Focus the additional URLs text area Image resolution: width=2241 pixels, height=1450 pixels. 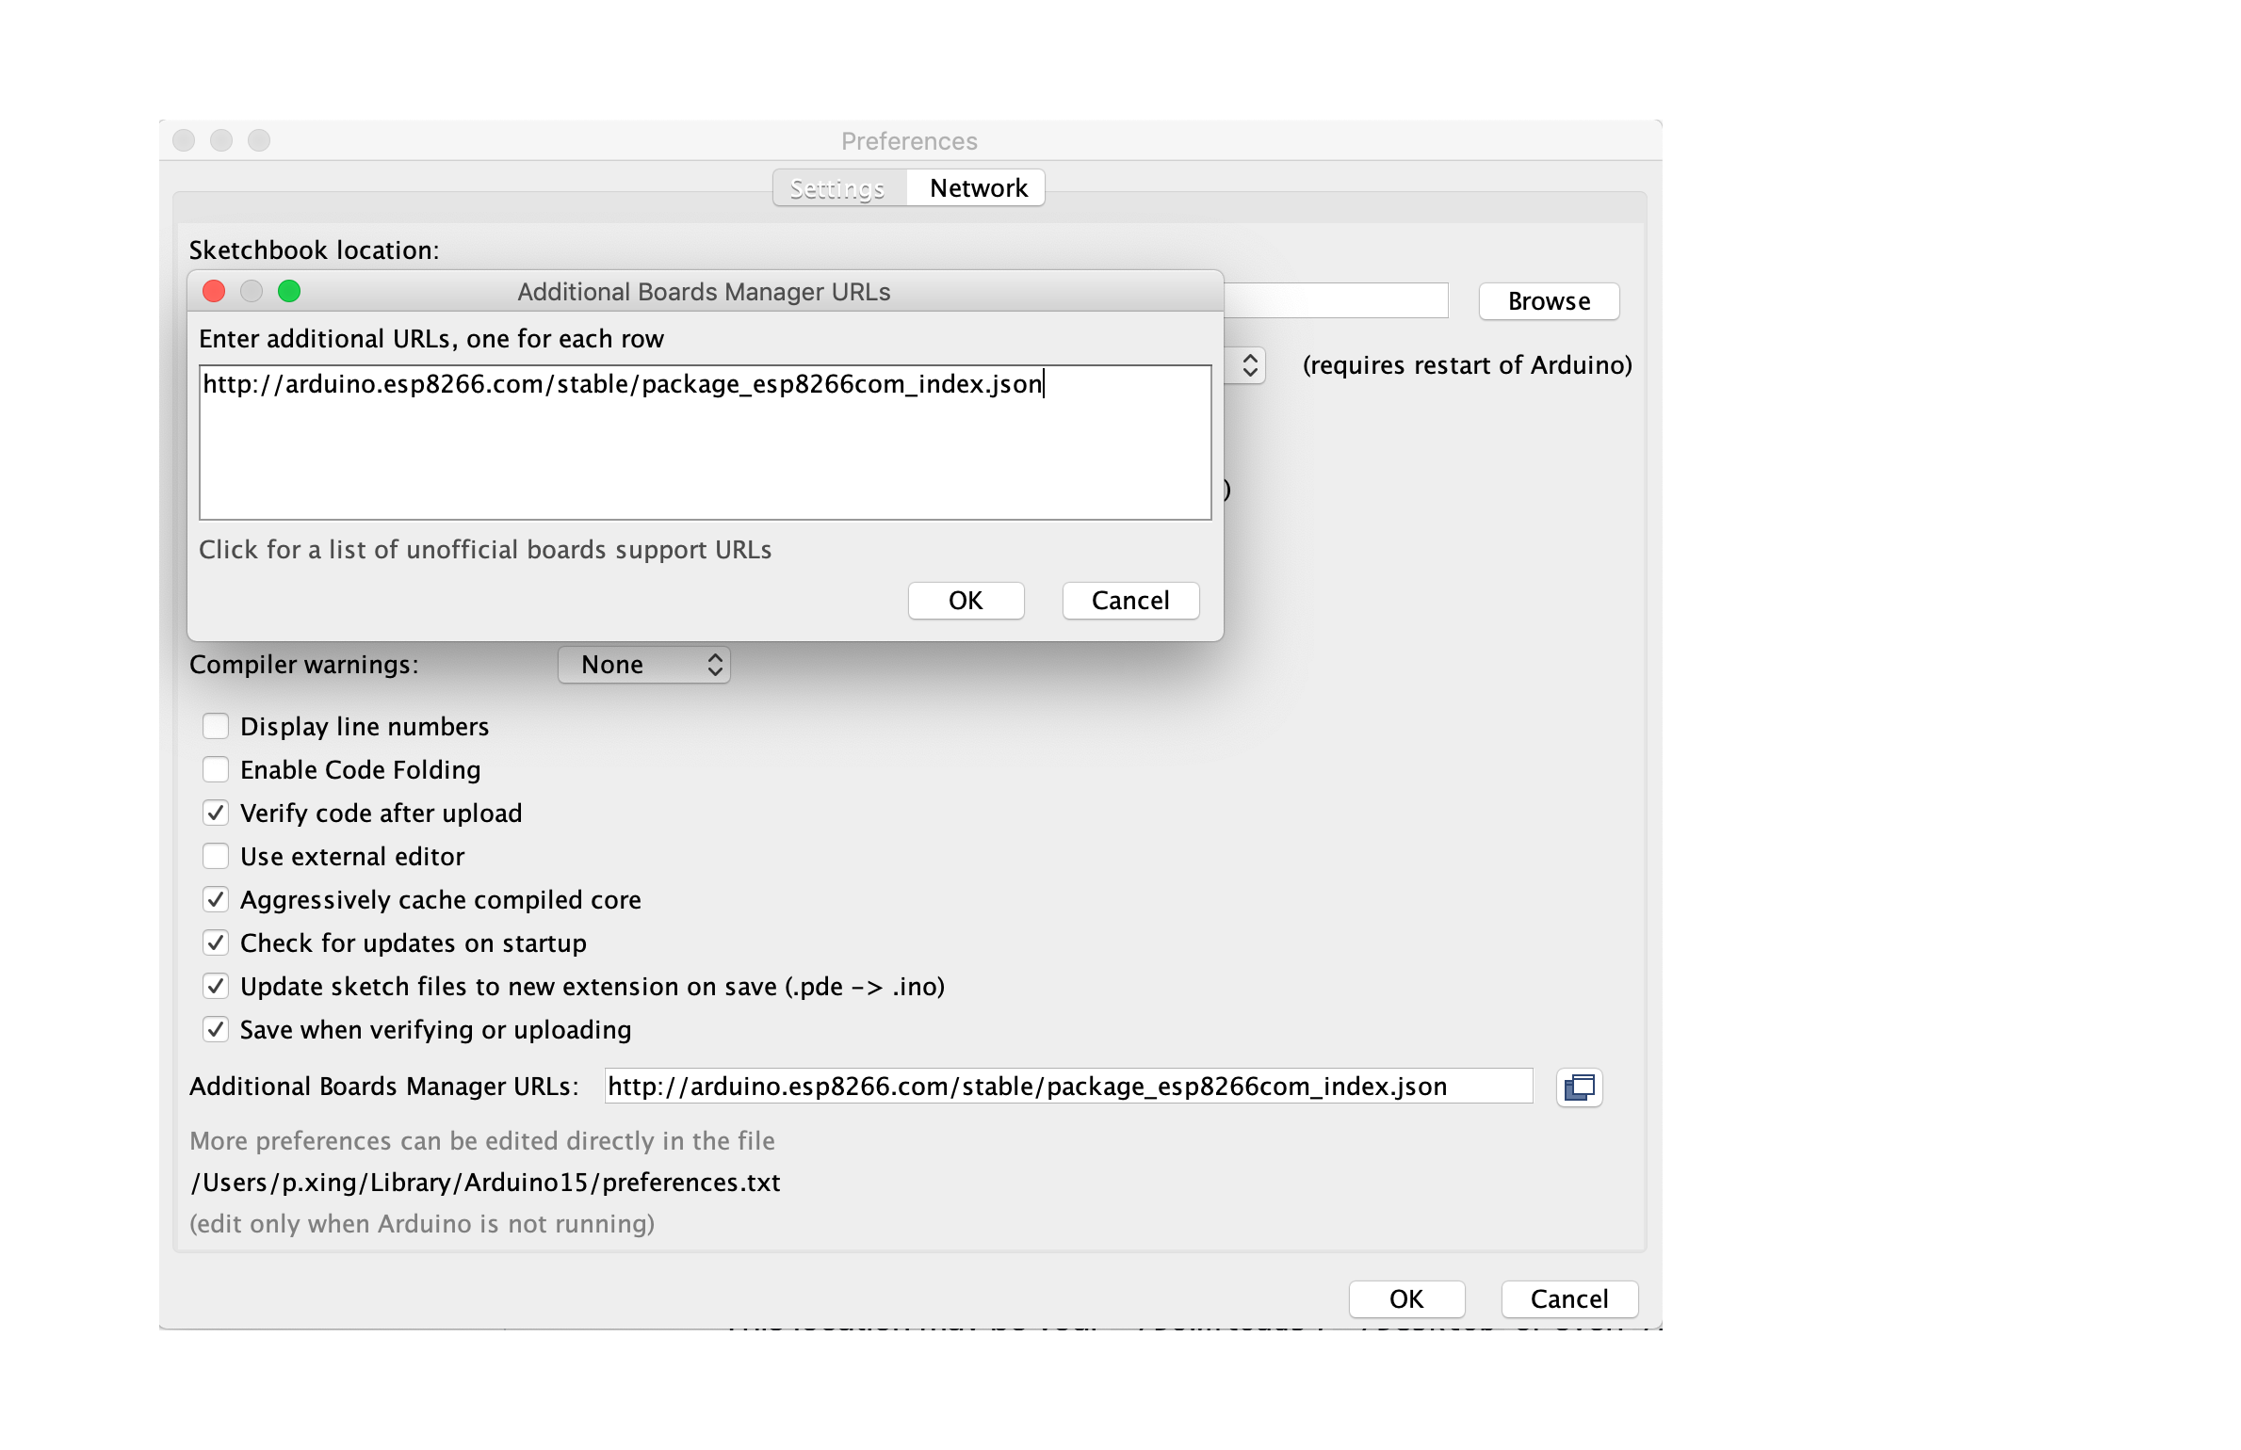coord(705,443)
